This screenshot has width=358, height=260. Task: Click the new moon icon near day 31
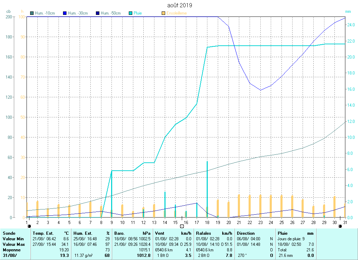click(340, 226)
